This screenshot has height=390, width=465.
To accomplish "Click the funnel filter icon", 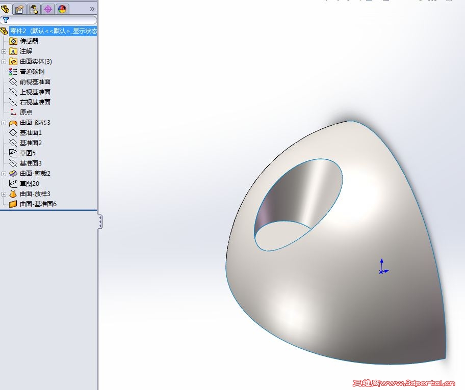I will (x=6, y=20).
